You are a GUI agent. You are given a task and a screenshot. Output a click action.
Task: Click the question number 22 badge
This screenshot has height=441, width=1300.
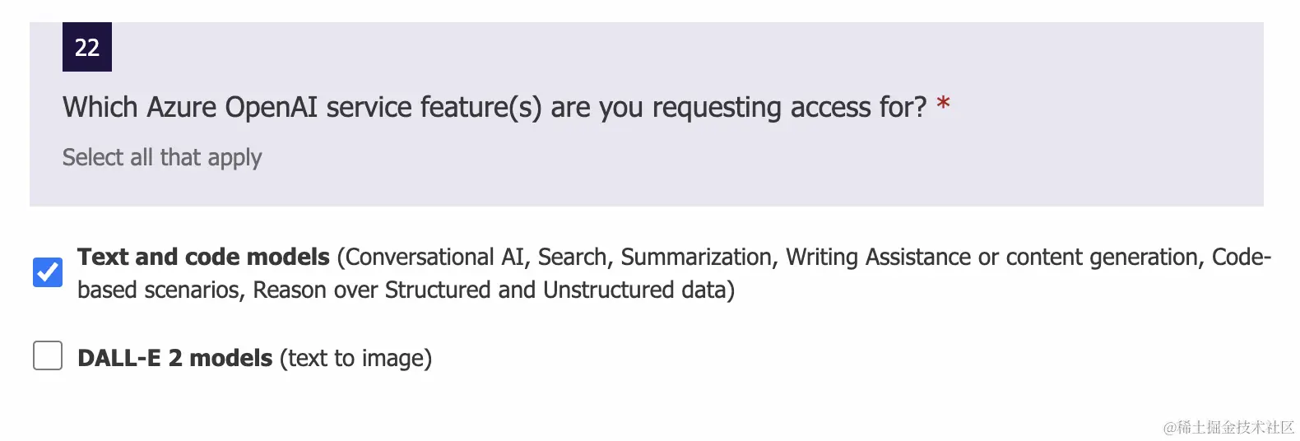tap(87, 47)
